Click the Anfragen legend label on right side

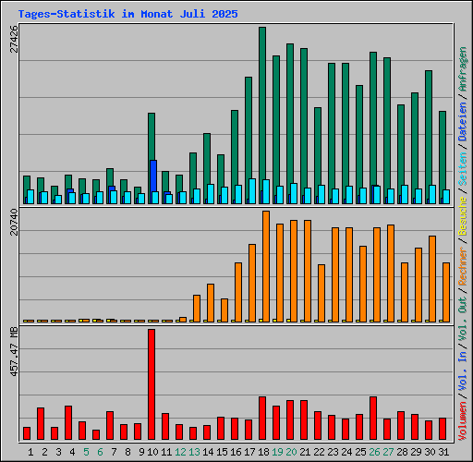coord(463,69)
